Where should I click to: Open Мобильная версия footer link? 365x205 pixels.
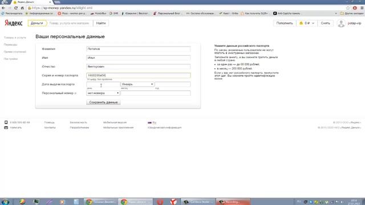pyautogui.click(x=115, y=122)
